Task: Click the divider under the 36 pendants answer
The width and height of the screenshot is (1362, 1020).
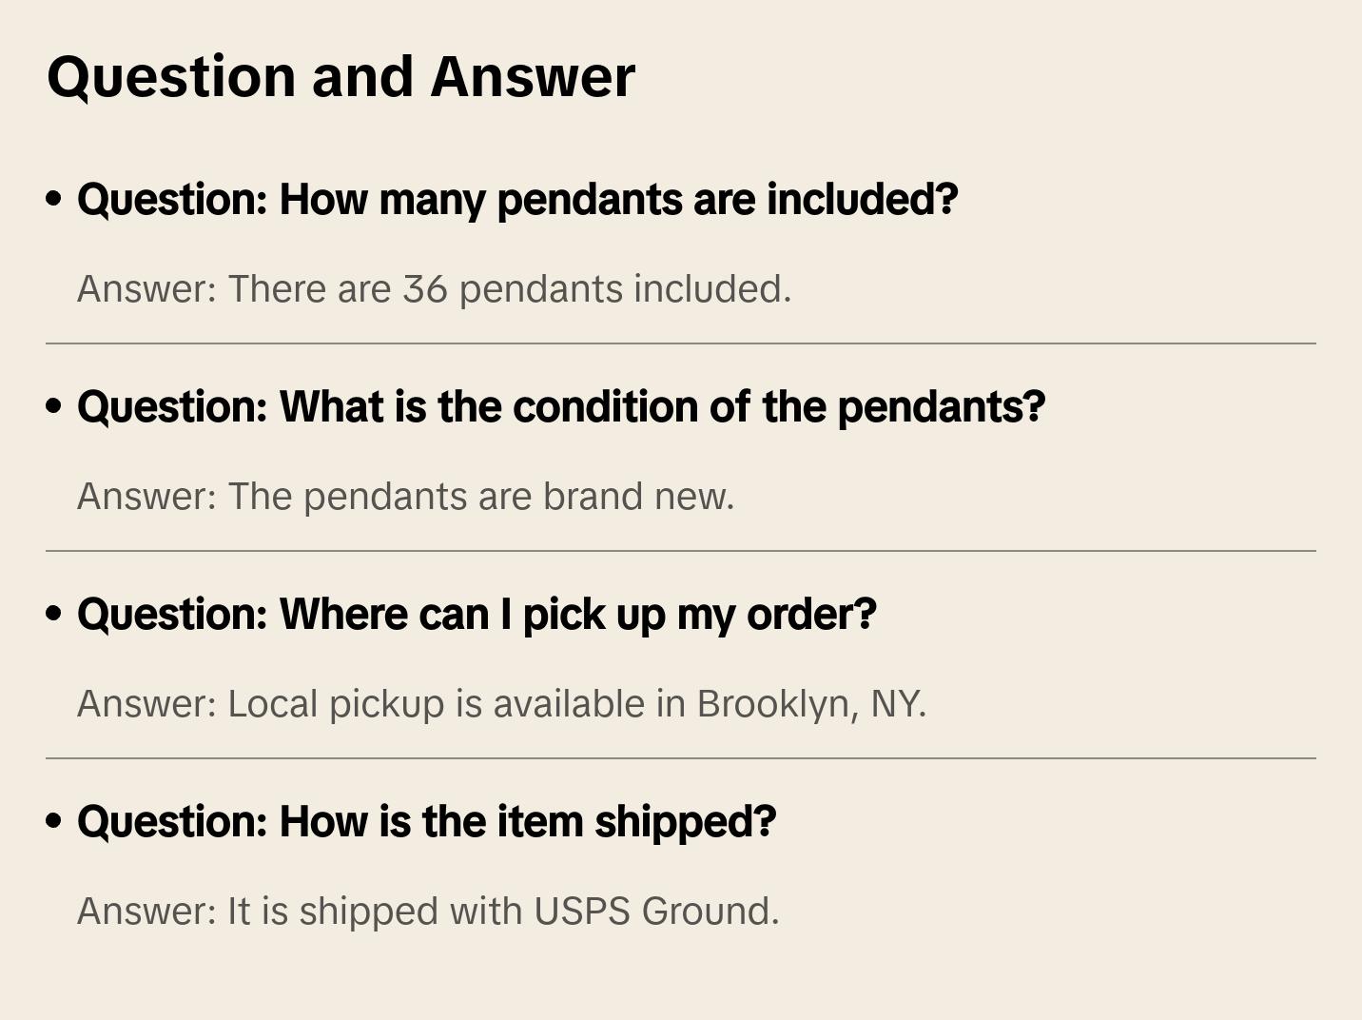Action: click(x=681, y=343)
